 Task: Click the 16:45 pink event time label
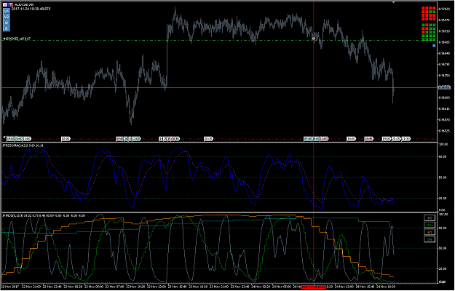coord(369,139)
